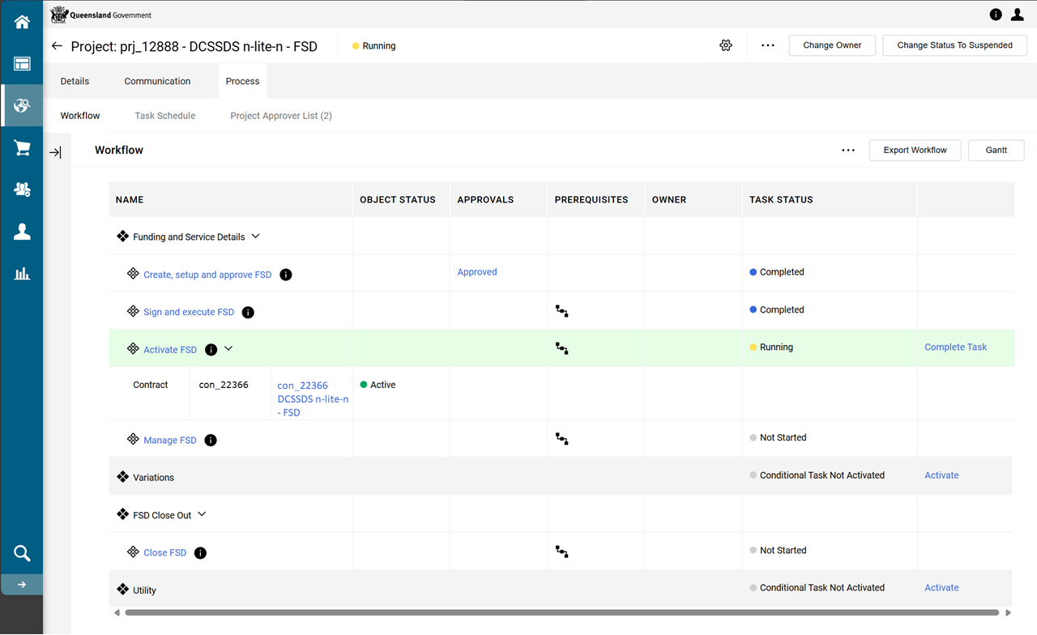The width and height of the screenshot is (1037, 635).
Task: Collapse the Activate FSD task chevron
Action: click(228, 349)
